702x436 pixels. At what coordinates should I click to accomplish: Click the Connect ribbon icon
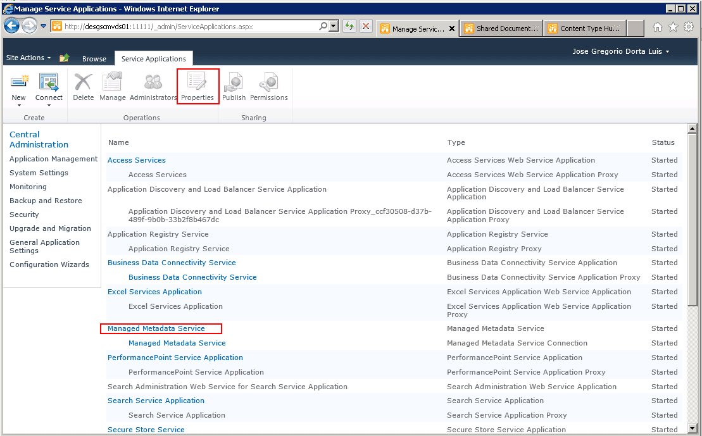(x=49, y=83)
